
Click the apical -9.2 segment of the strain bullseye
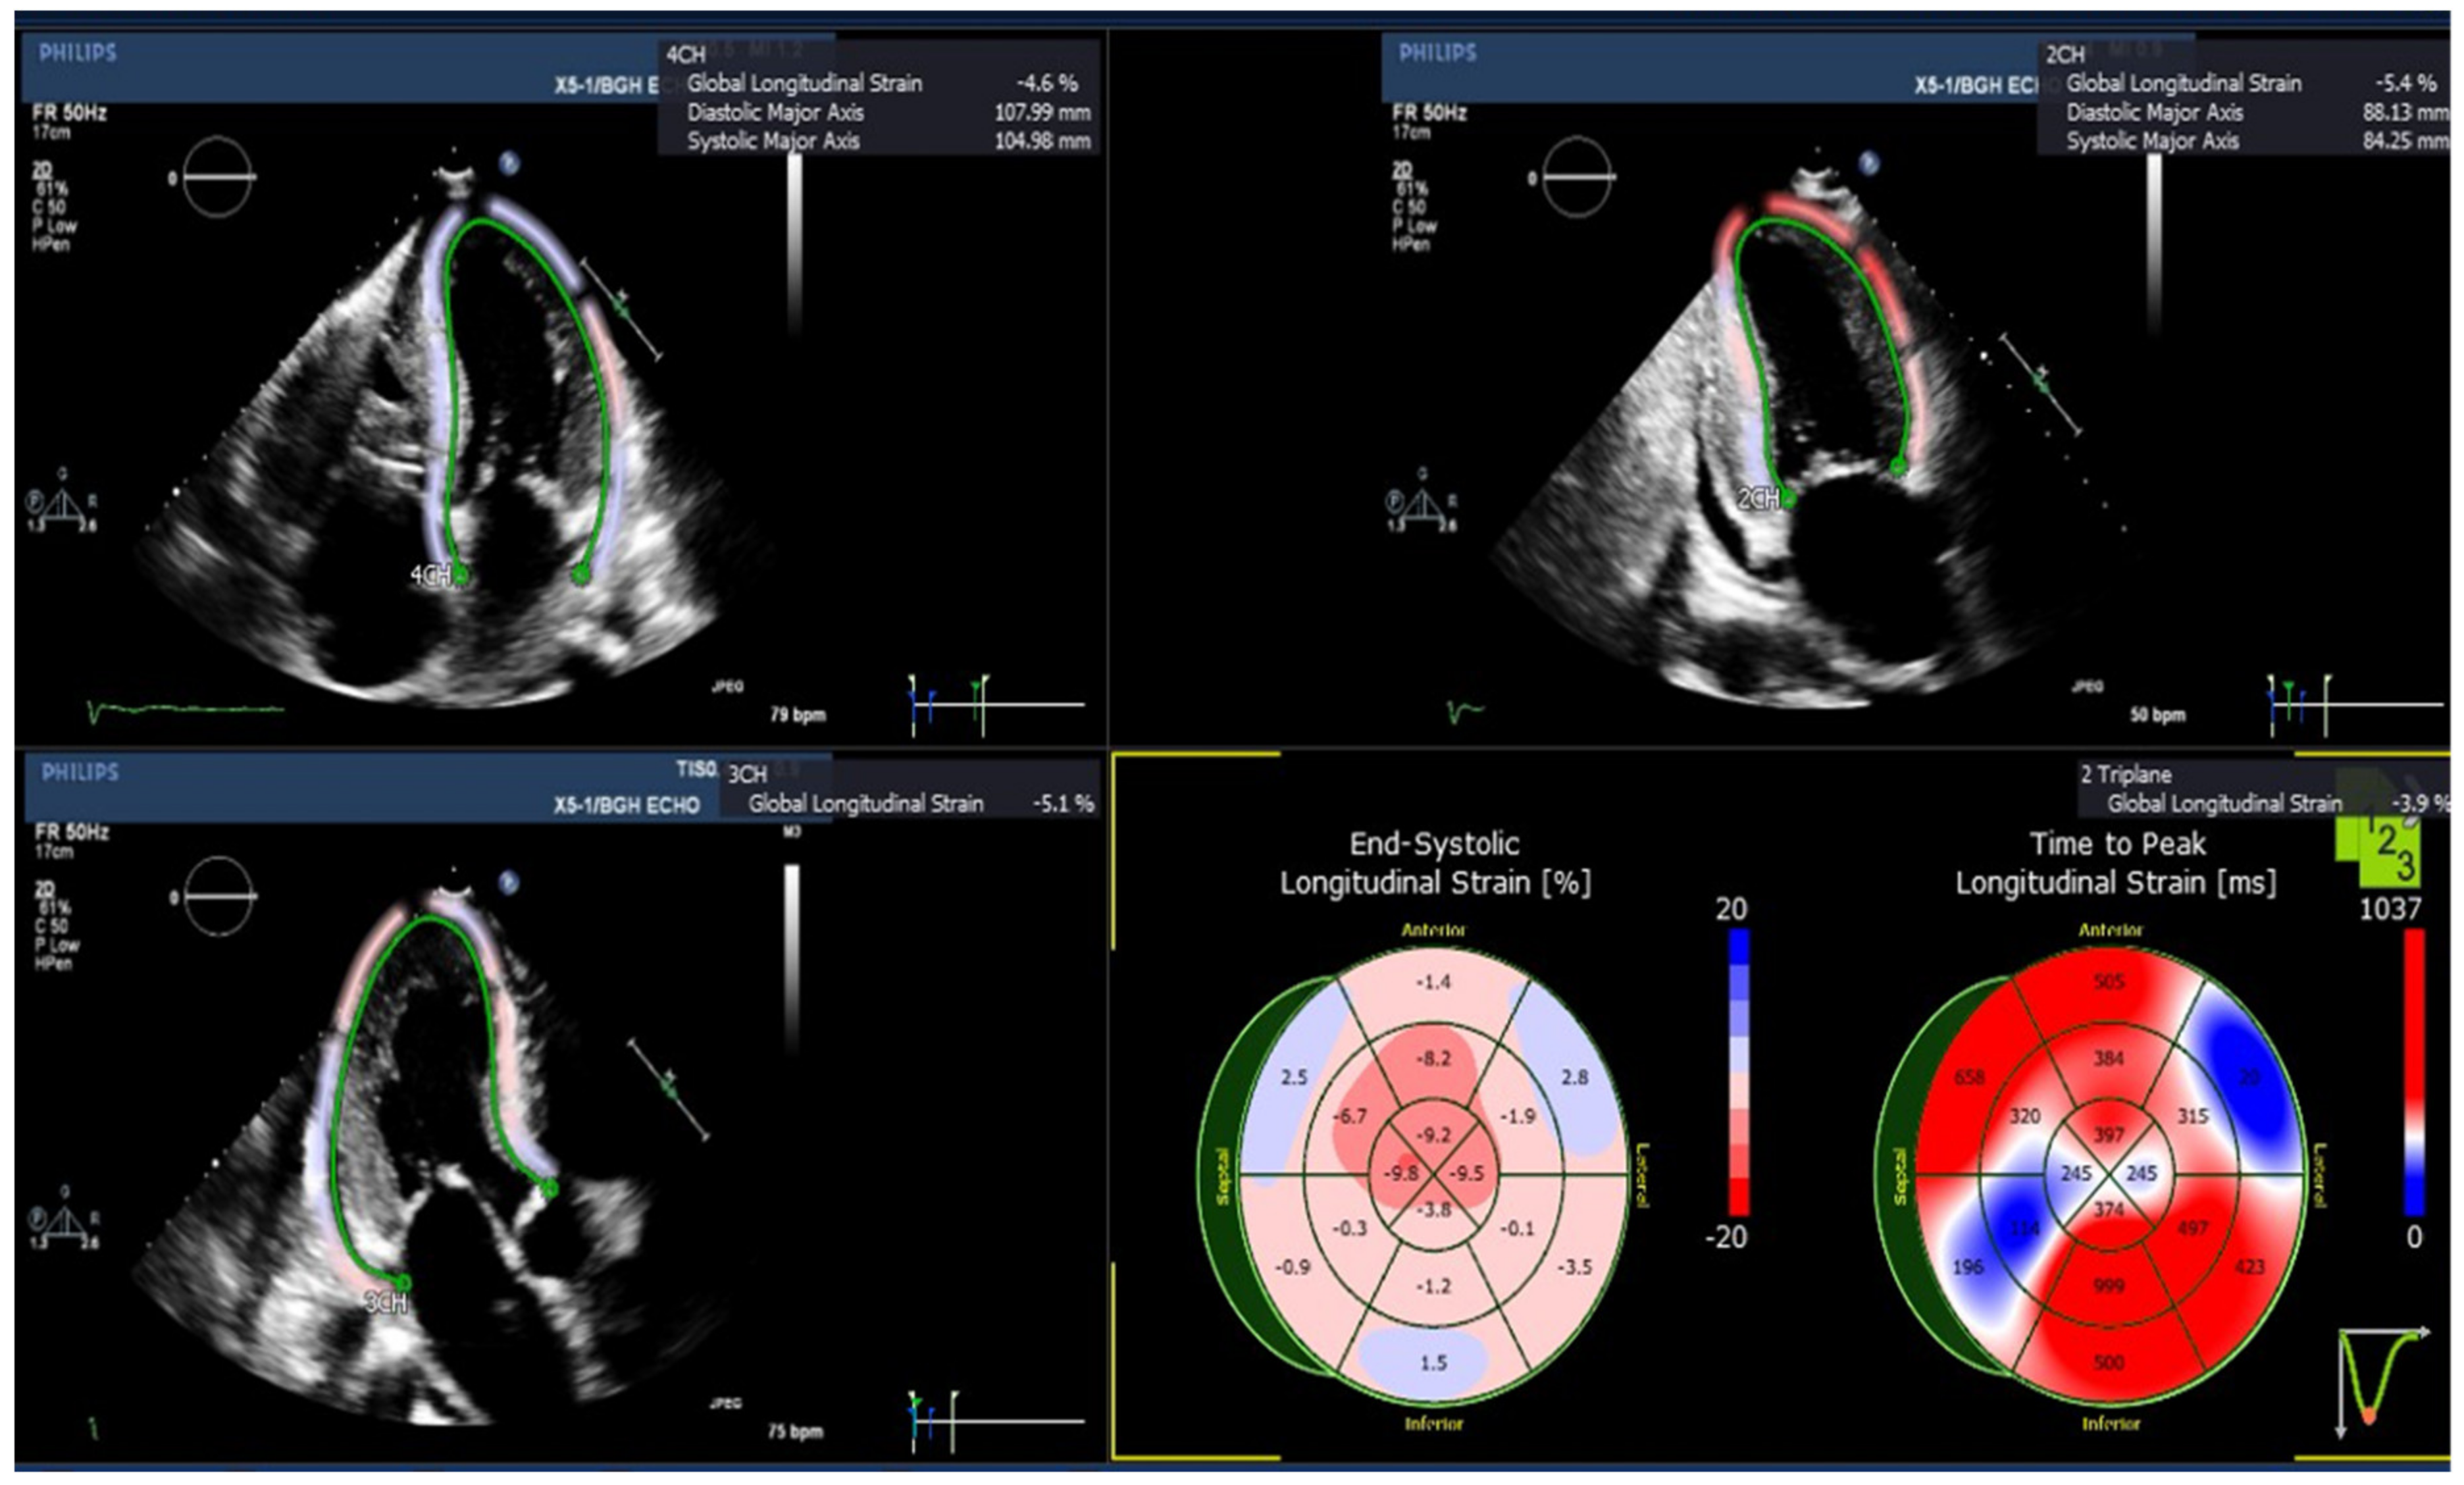1433,1136
